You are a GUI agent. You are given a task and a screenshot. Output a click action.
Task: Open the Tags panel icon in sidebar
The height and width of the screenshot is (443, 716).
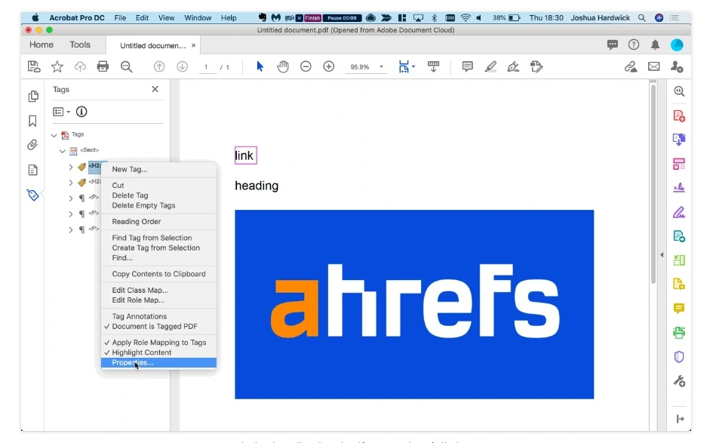(32, 195)
